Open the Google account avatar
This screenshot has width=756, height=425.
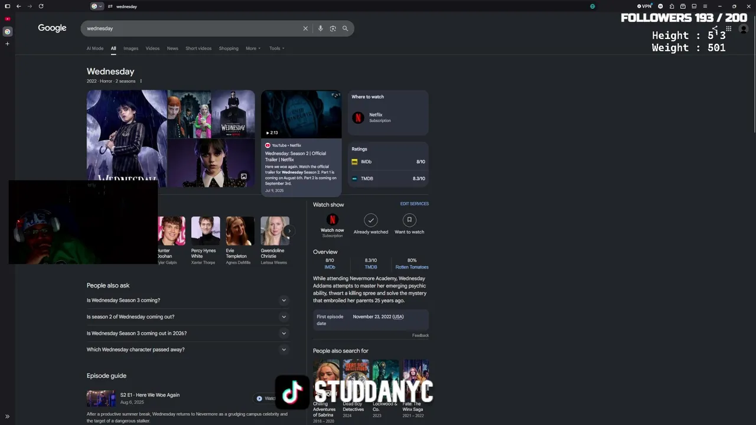744,29
